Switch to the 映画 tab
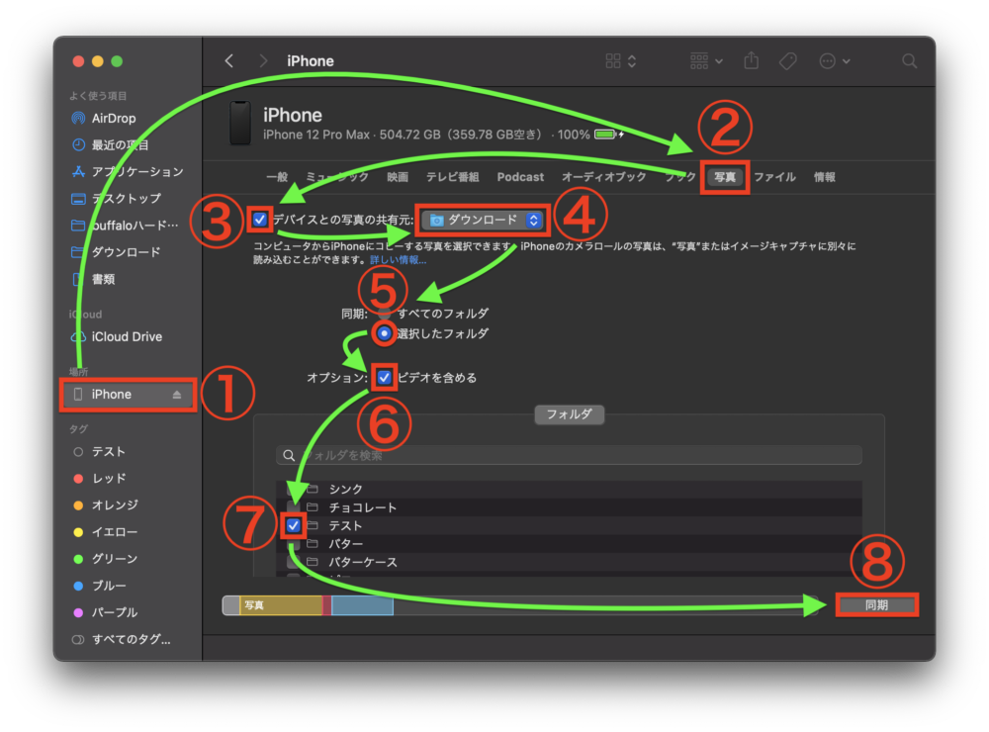Image resolution: width=989 pixels, height=732 pixels. point(398,177)
